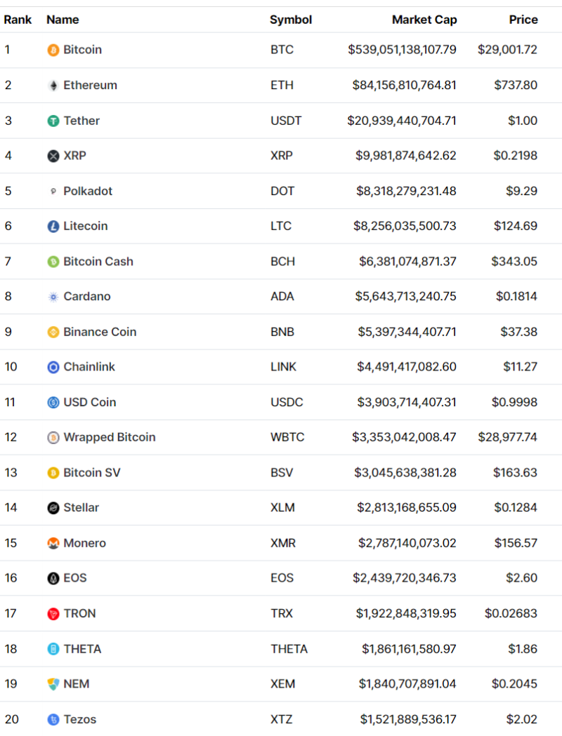Click the Stellar rocket logo icon
The height and width of the screenshot is (736, 562).
pos(53,508)
